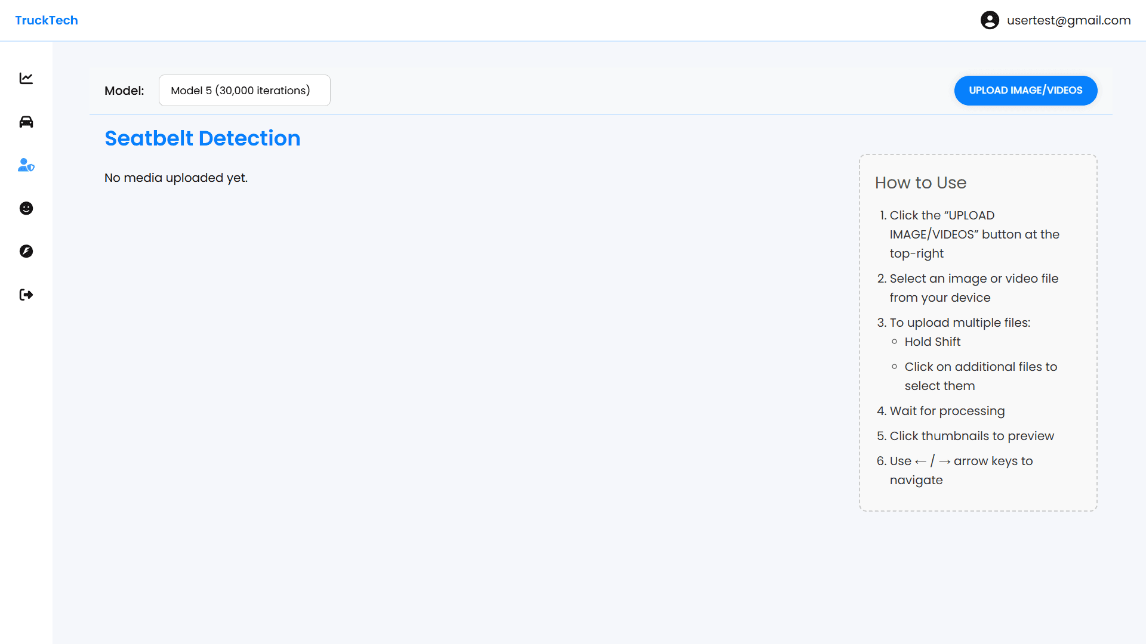The image size is (1146, 644).
Task: Click the "Hold Shift" instruction bullet
Action: [x=932, y=342]
